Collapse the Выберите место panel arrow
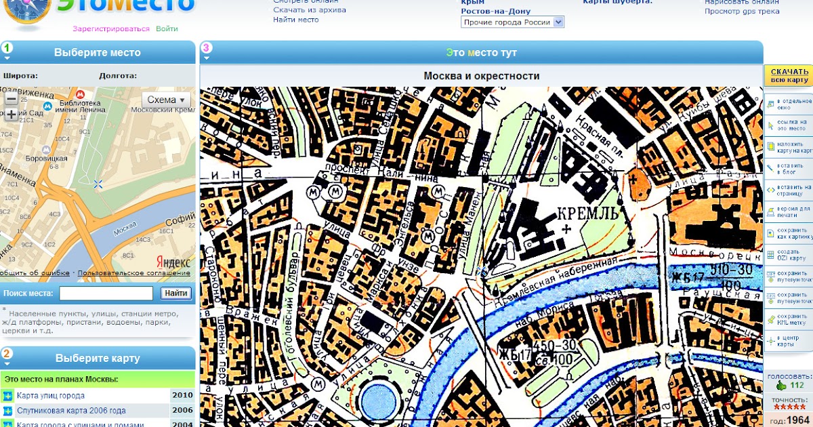Viewport: 813px width, 427px height. pos(7,58)
